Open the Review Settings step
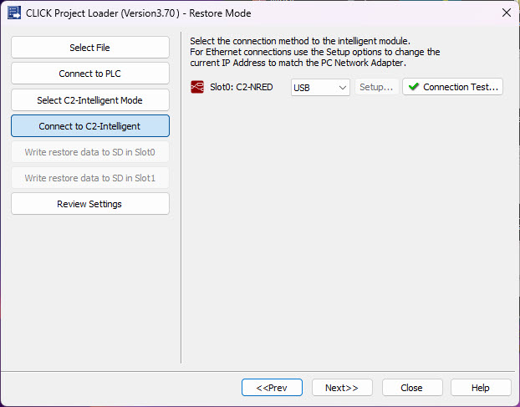This screenshot has height=407, width=520. [90, 204]
